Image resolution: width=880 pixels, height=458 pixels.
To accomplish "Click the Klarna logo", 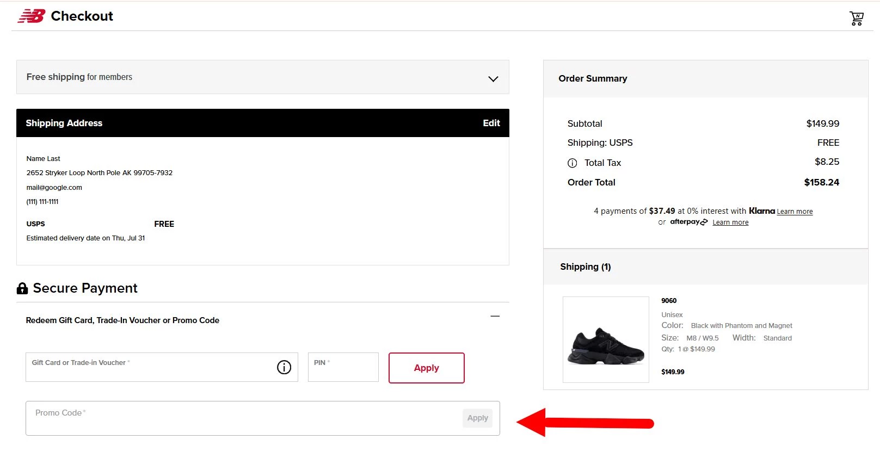I will pyautogui.click(x=761, y=211).
